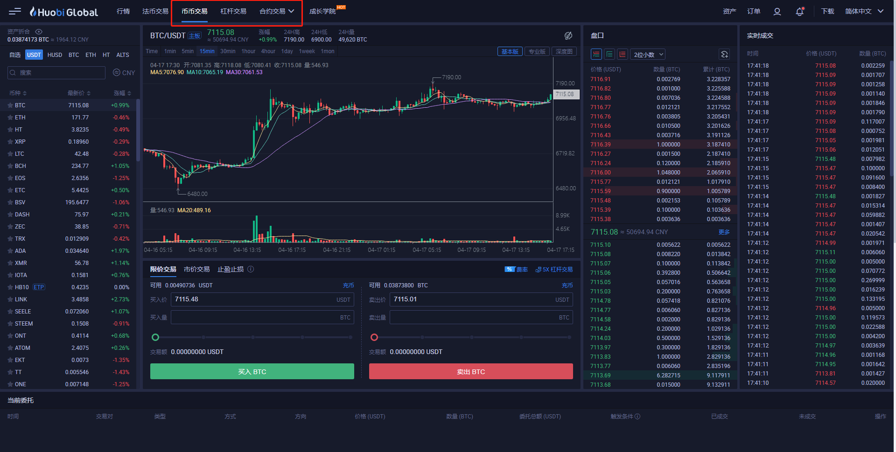Open the 行情 markets page
Image resolution: width=896 pixels, height=452 pixels.
point(123,11)
